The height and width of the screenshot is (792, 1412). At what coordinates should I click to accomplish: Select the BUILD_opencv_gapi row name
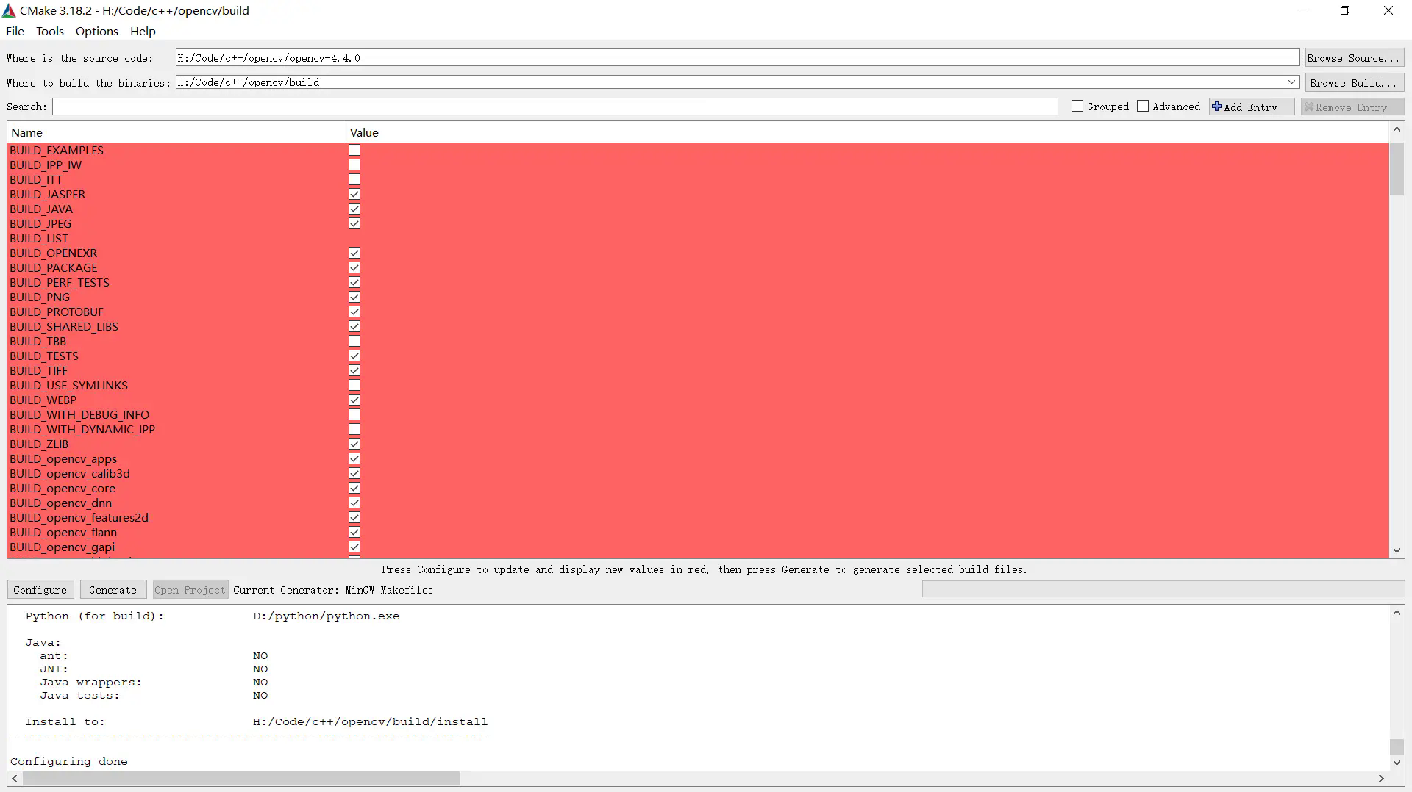coord(62,547)
